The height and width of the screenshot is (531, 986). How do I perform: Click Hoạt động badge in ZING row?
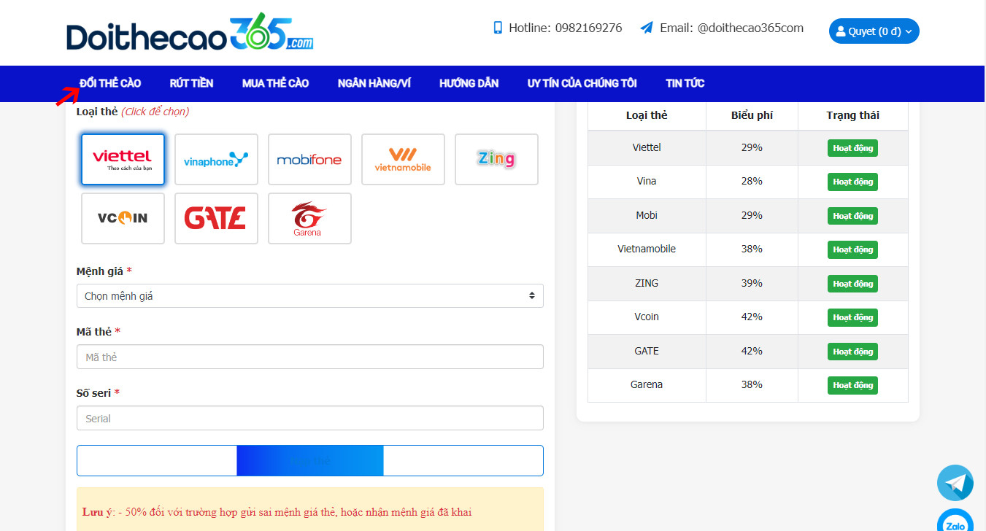coord(852,284)
